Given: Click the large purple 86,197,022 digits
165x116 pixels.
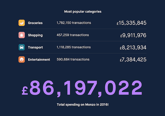Looking at the screenshot, I should (86, 88).
